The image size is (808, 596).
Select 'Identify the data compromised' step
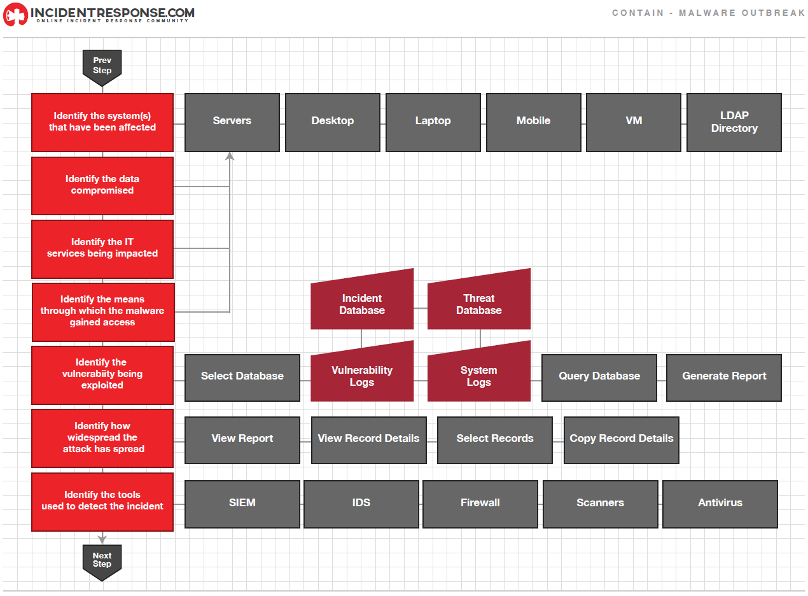[102, 185]
